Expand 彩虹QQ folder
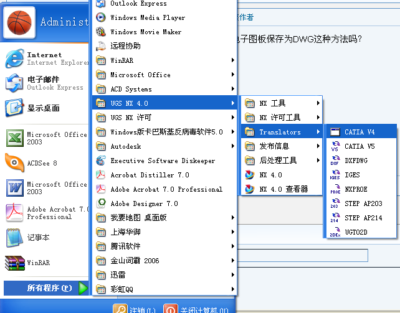 pyautogui.click(x=164, y=289)
